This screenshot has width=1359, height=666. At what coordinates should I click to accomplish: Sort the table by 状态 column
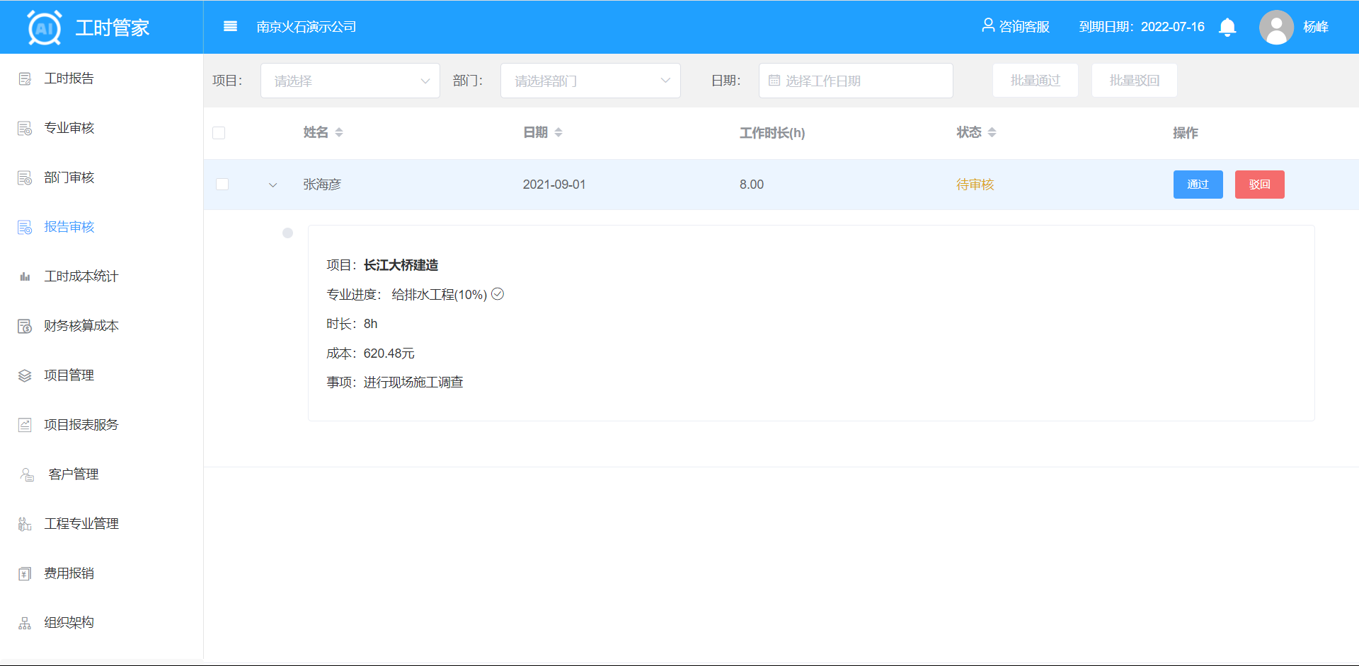(992, 133)
